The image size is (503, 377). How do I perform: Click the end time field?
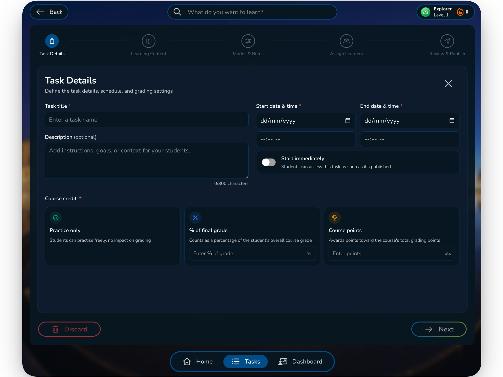tap(410, 139)
